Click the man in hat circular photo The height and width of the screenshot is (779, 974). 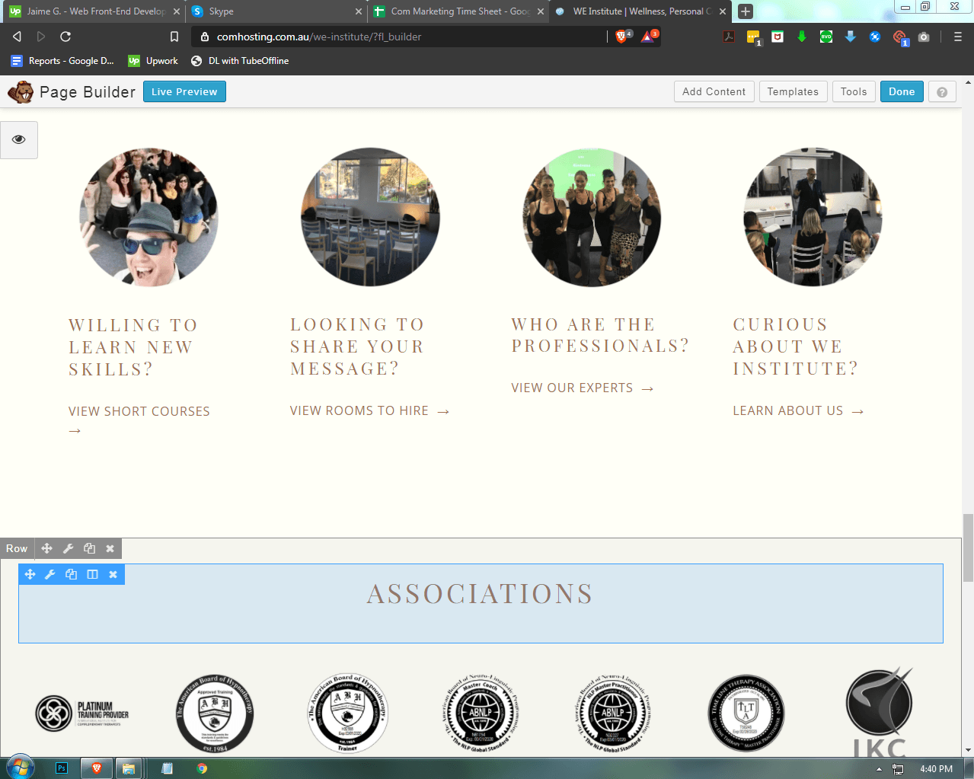click(148, 217)
